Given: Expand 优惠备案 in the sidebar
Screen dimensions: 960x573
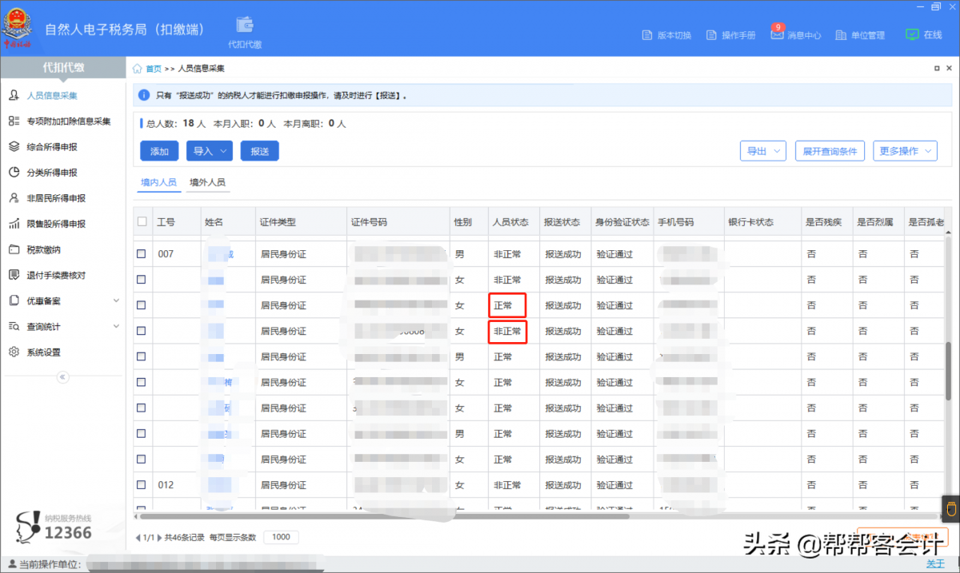Looking at the screenshot, I should (64, 300).
